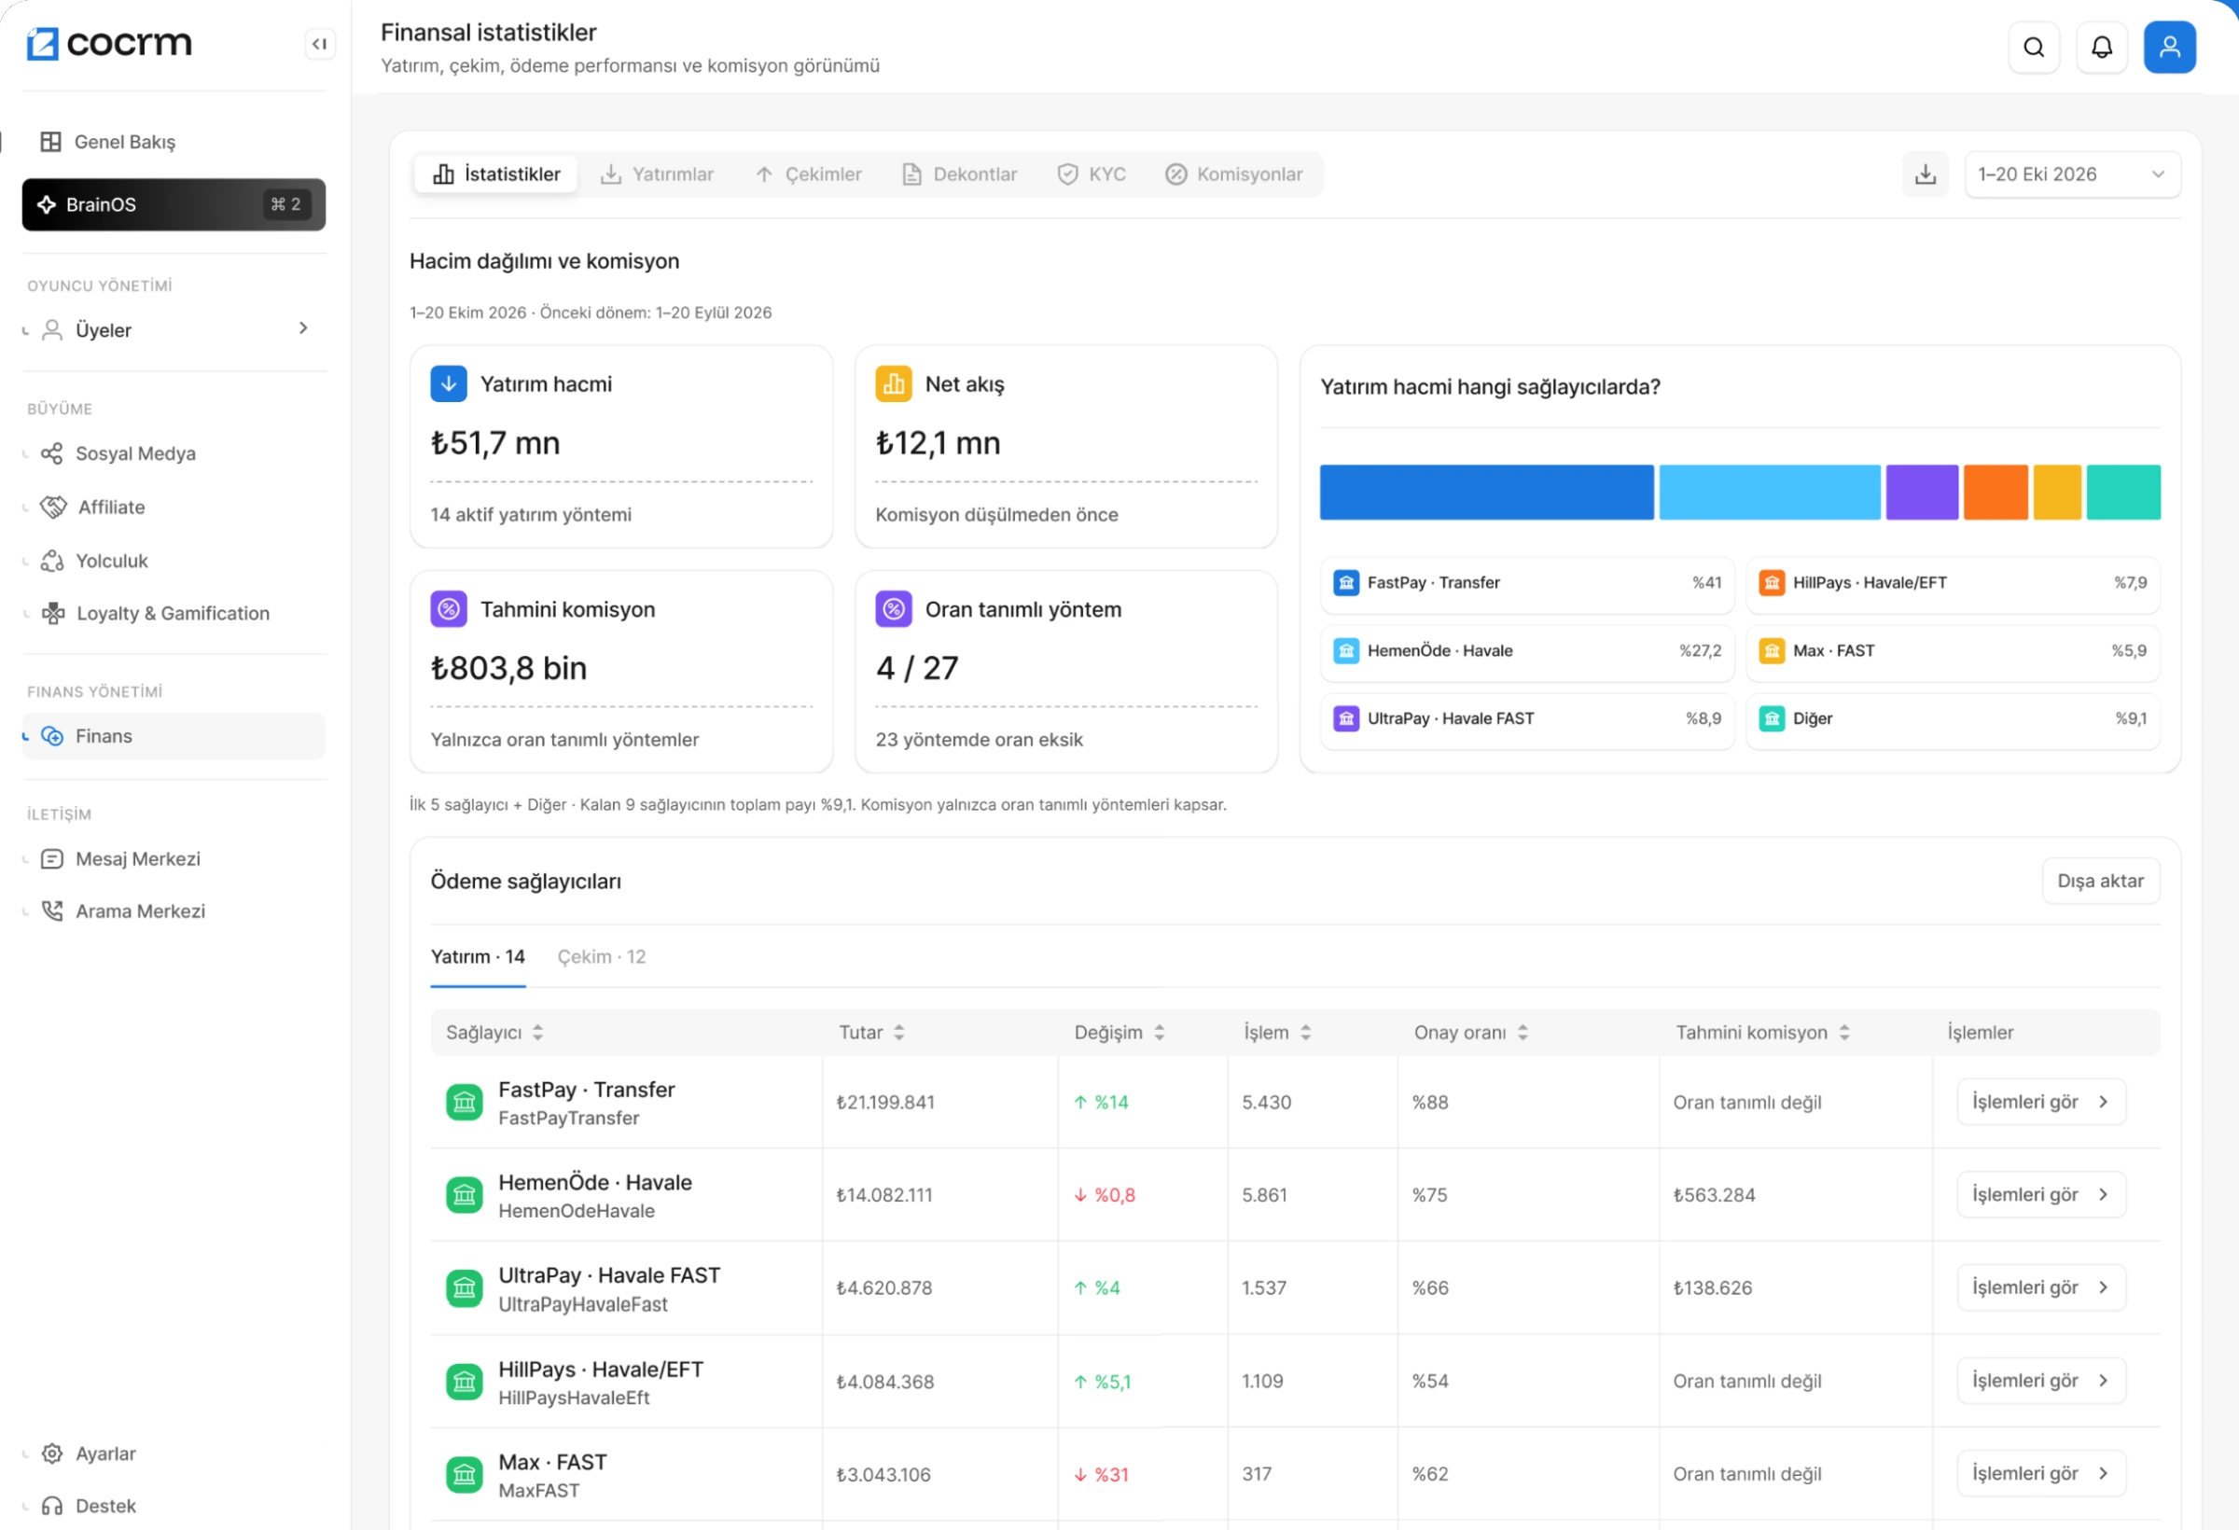Sort table by Değişim column
This screenshot has height=1530, width=2239.
[1119, 1033]
